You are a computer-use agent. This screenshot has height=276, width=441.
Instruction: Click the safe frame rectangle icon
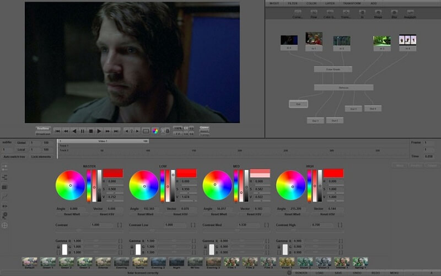click(x=146, y=131)
